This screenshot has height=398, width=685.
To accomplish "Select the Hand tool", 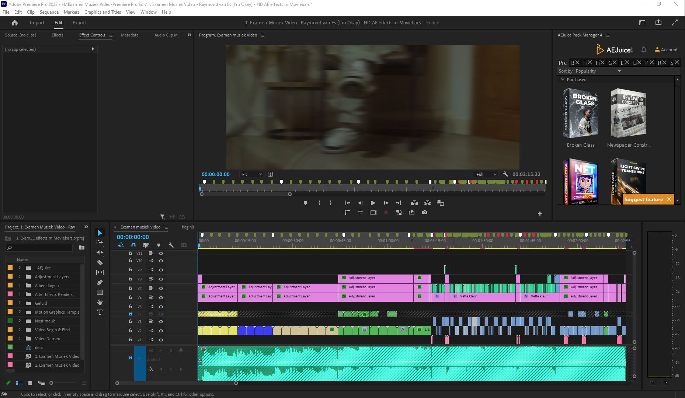I will [100, 303].
